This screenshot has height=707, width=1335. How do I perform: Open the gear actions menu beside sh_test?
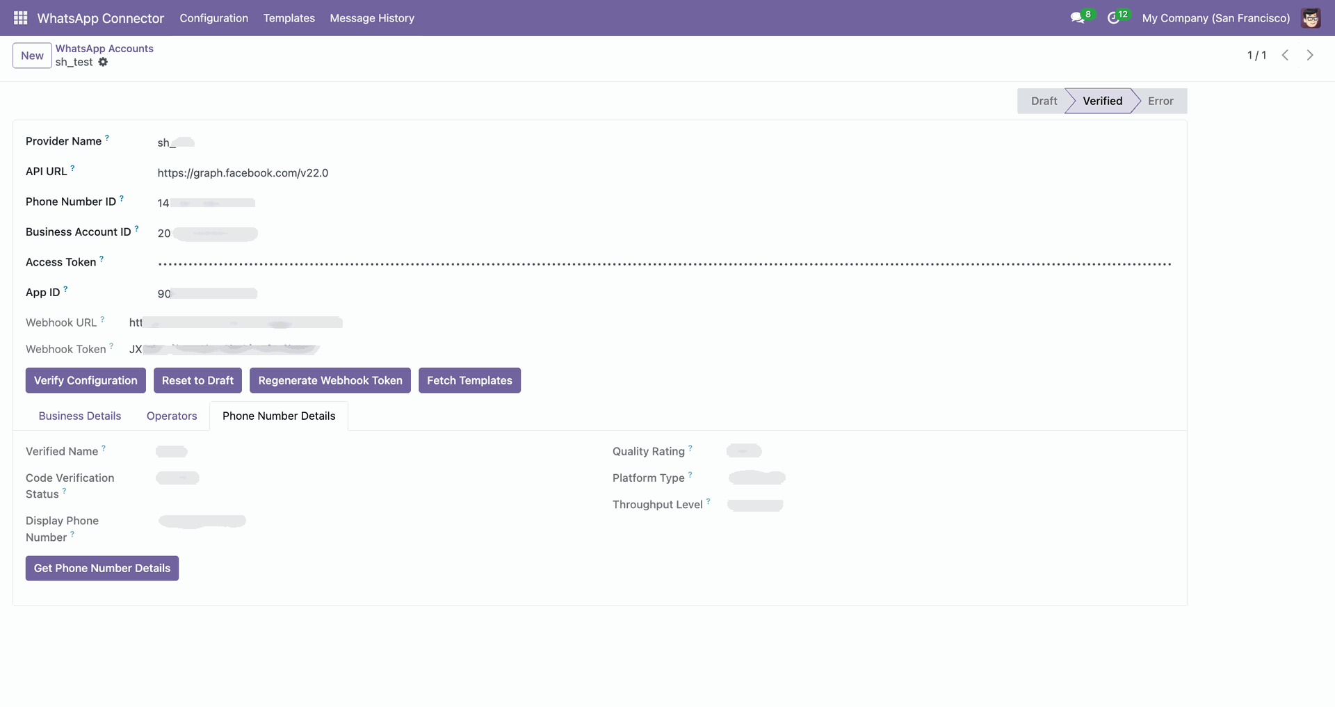coord(103,62)
